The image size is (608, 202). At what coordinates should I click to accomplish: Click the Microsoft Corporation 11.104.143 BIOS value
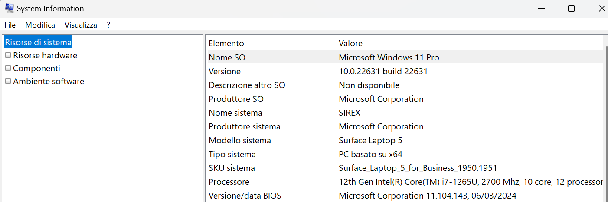coord(428,196)
